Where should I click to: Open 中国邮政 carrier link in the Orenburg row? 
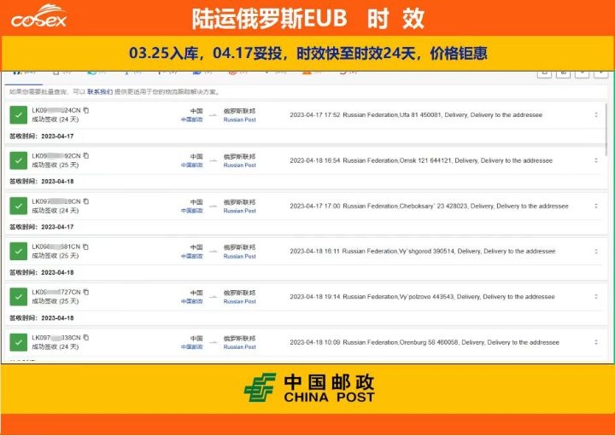pyautogui.click(x=192, y=346)
